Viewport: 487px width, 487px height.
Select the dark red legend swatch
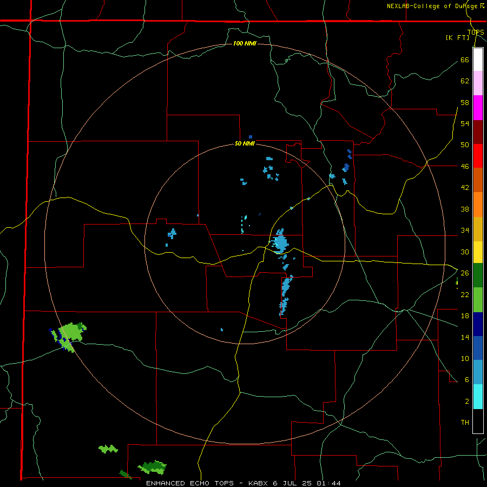478,132
